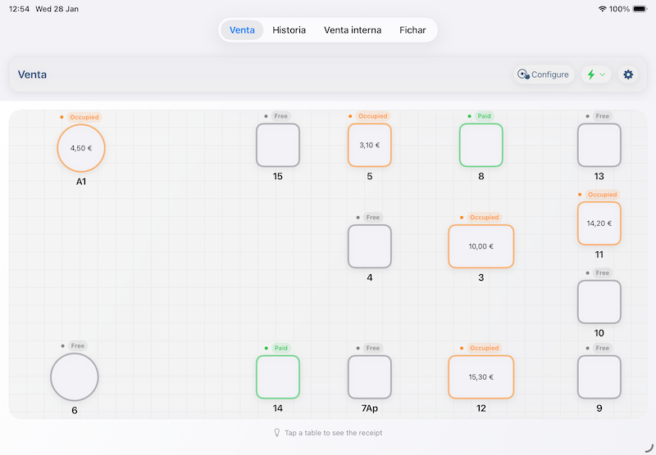The width and height of the screenshot is (656, 455).
Task: Click the Configure button
Action: click(x=543, y=74)
